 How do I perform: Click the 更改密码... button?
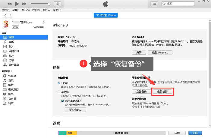click(75, 110)
